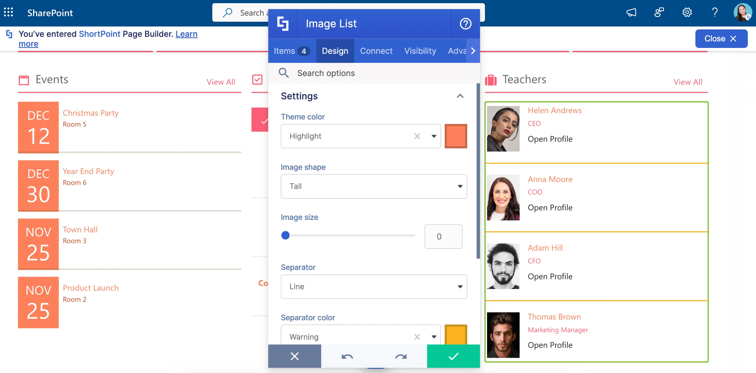Click the megaphone announcements icon
This screenshot has height=373, width=756.
pos(631,12)
